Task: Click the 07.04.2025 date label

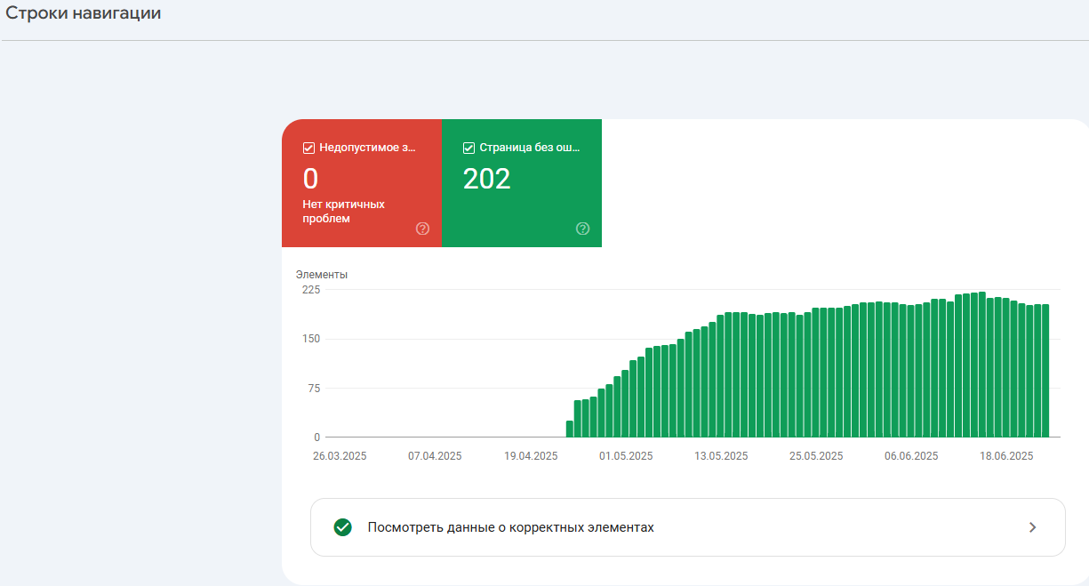Action: (x=435, y=456)
